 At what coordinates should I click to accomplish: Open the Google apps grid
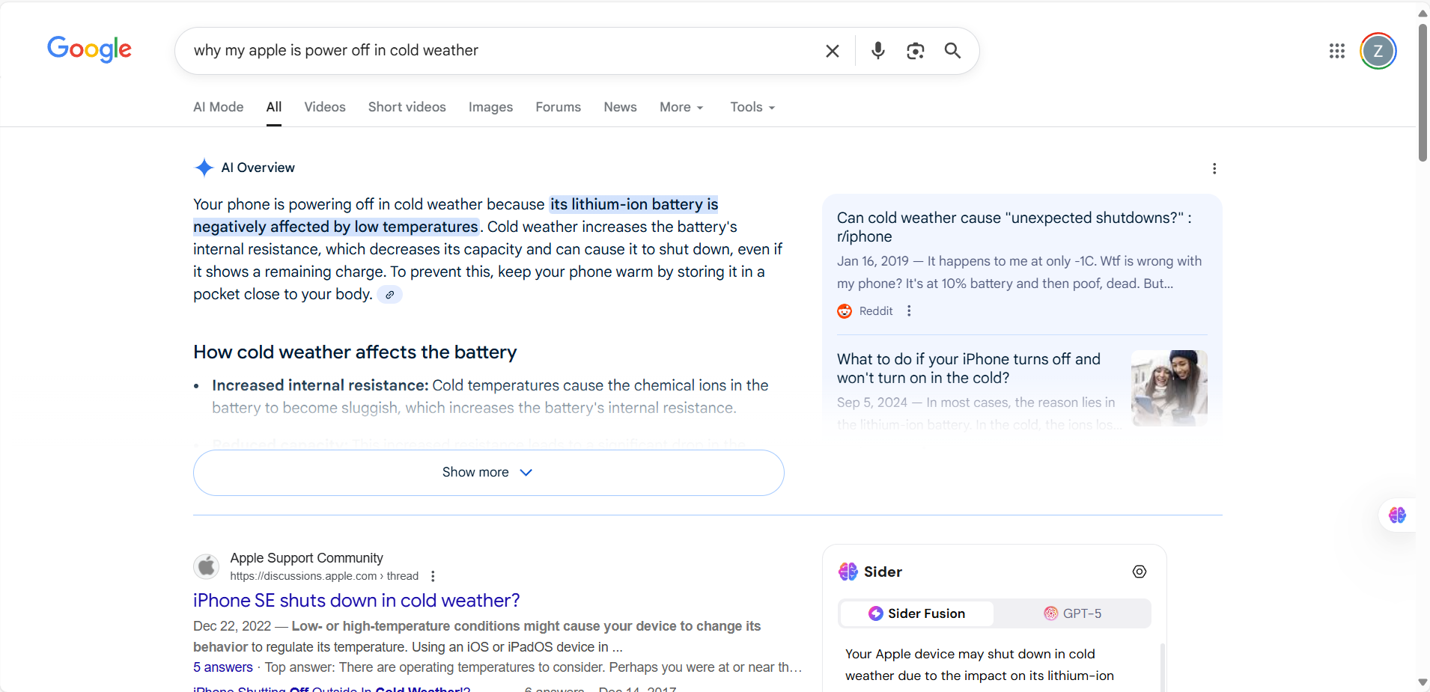point(1337,50)
